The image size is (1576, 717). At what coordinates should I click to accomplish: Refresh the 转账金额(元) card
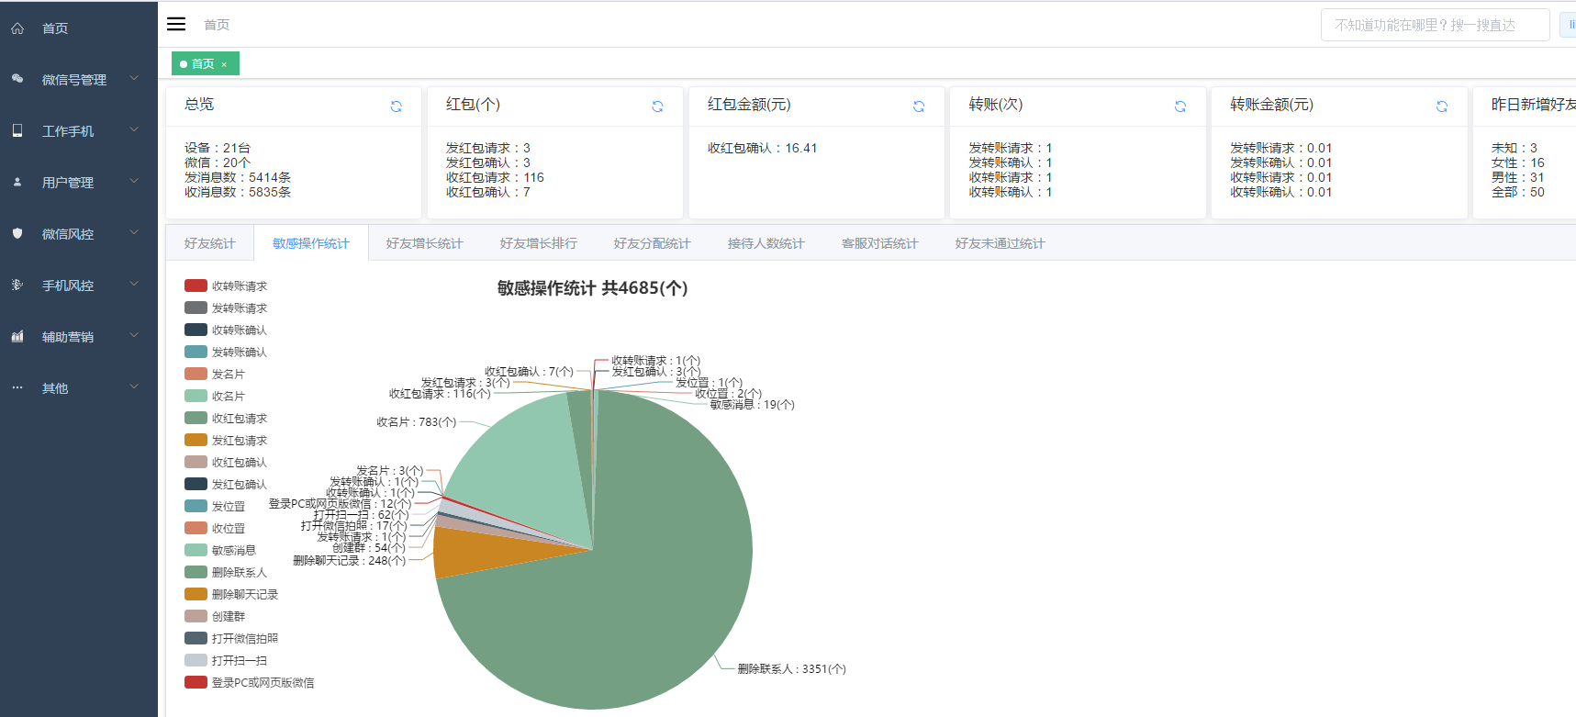[x=1442, y=106]
